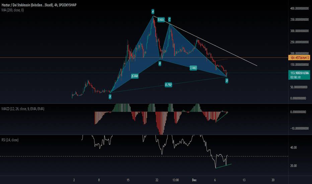Select the 0.568 ratio label
Viewport: 312px width, 184px height.
135,76
